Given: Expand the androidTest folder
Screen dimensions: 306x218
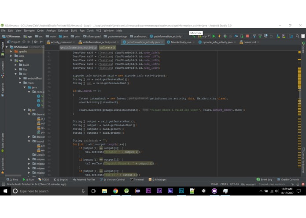Looking at the screenshot, I should tap(20, 79).
